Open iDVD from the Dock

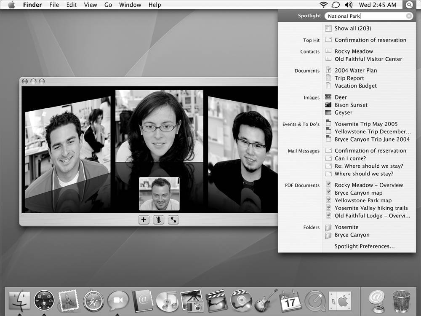241,301
